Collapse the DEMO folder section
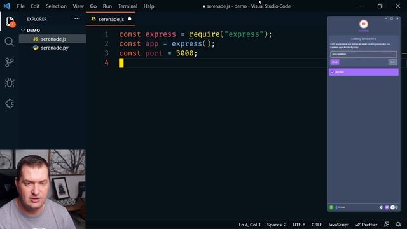This screenshot has height=229, width=407. coord(30,30)
